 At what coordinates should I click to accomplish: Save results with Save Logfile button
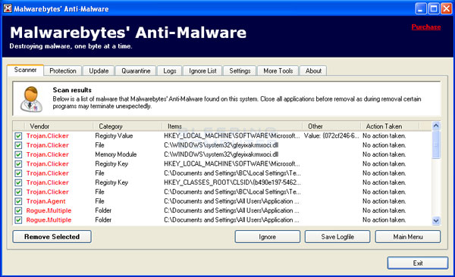[337, 237]
